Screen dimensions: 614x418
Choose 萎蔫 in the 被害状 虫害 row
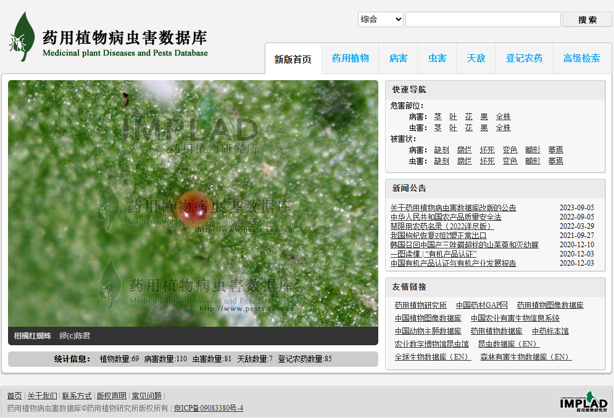point(555,161)
